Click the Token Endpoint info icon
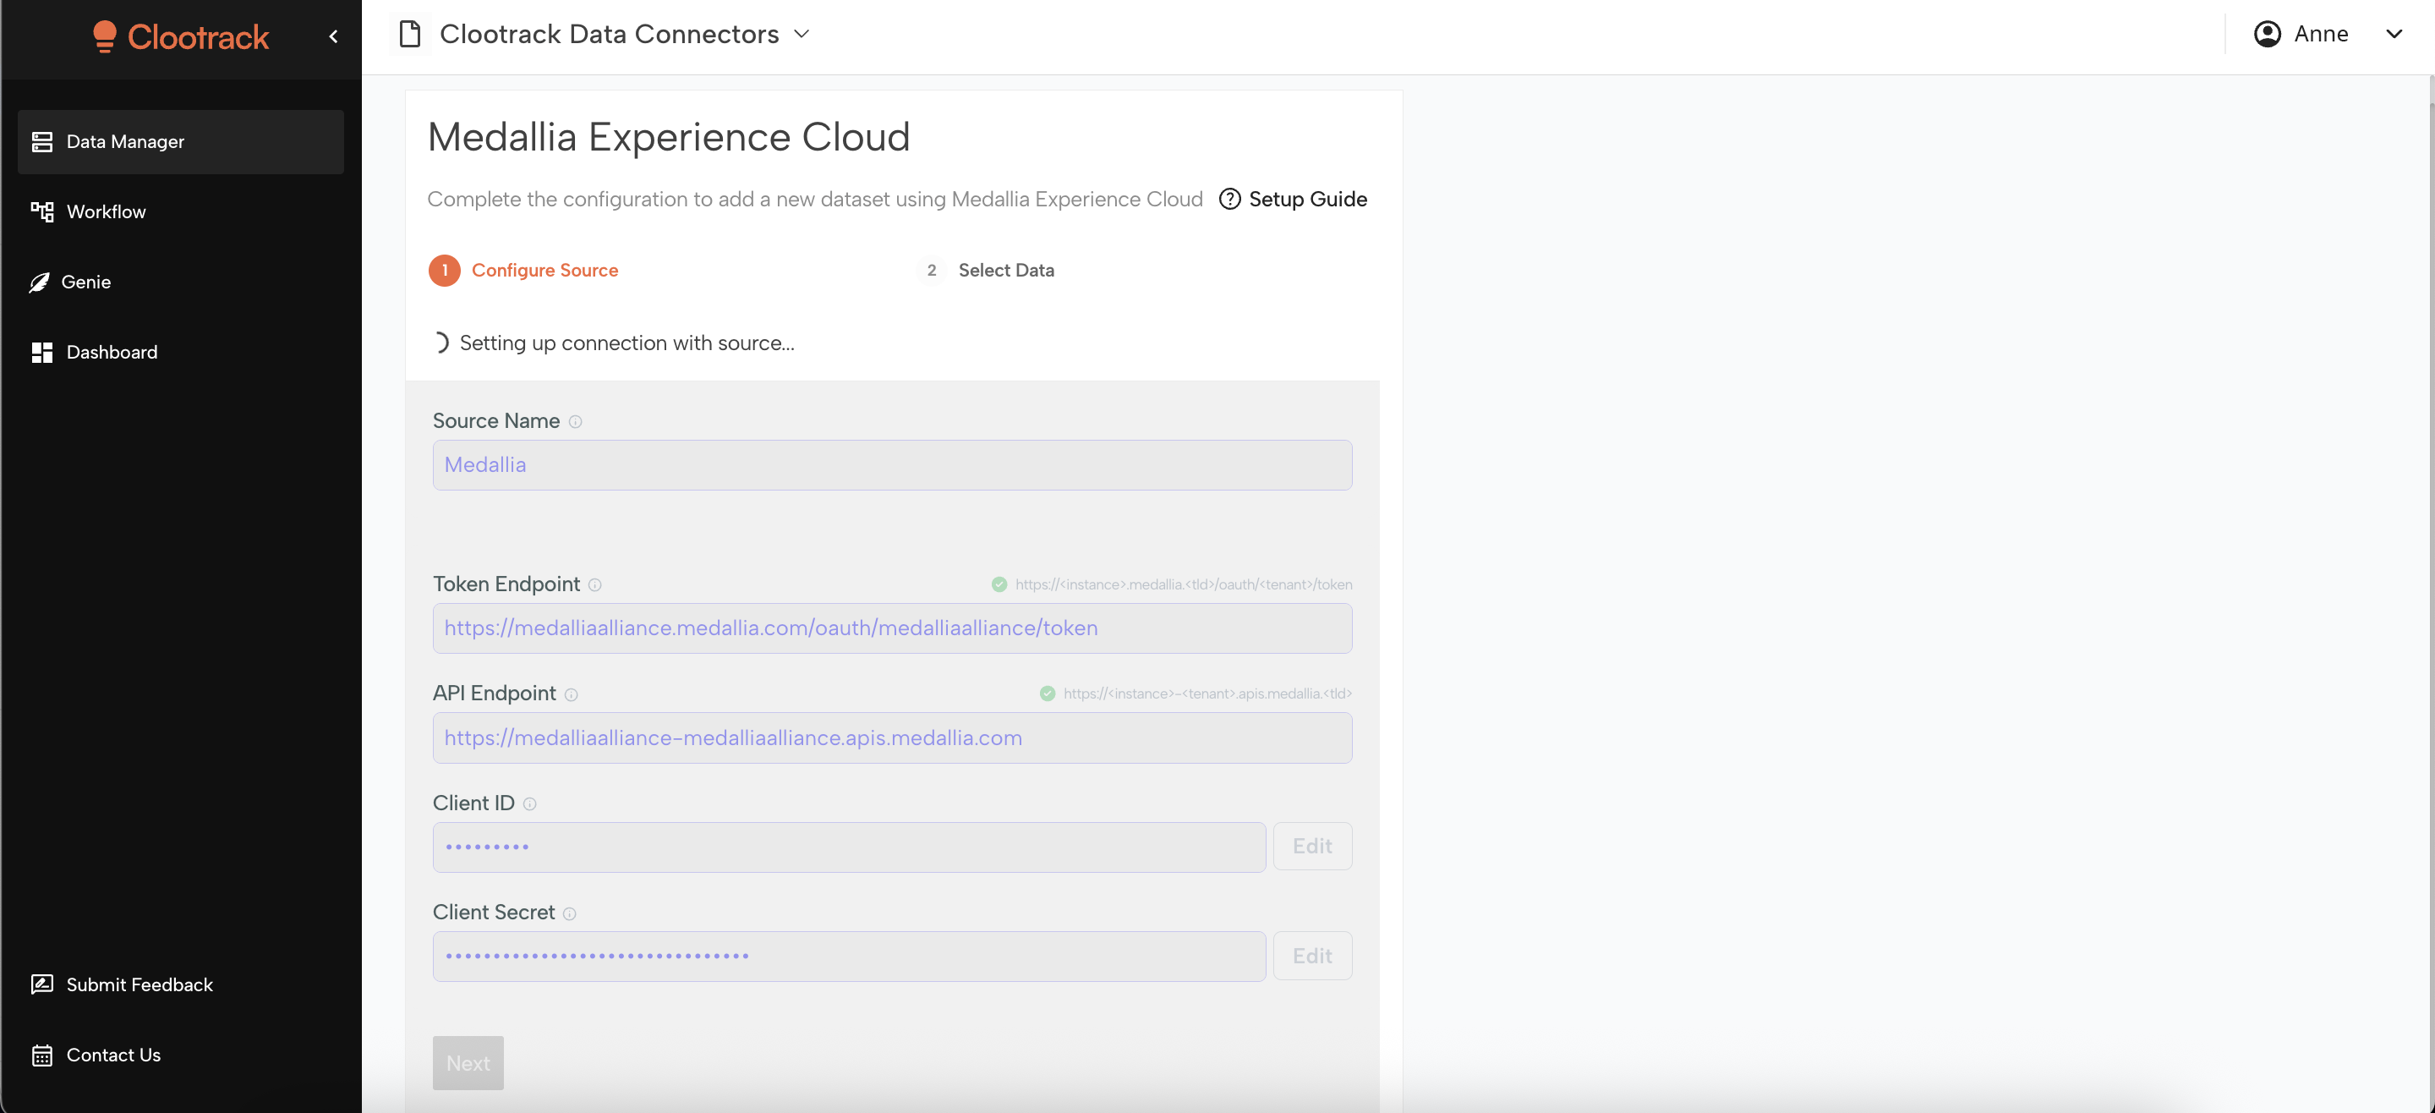Viewport: 2435px width, 1113px height. (x=594, y=585)
